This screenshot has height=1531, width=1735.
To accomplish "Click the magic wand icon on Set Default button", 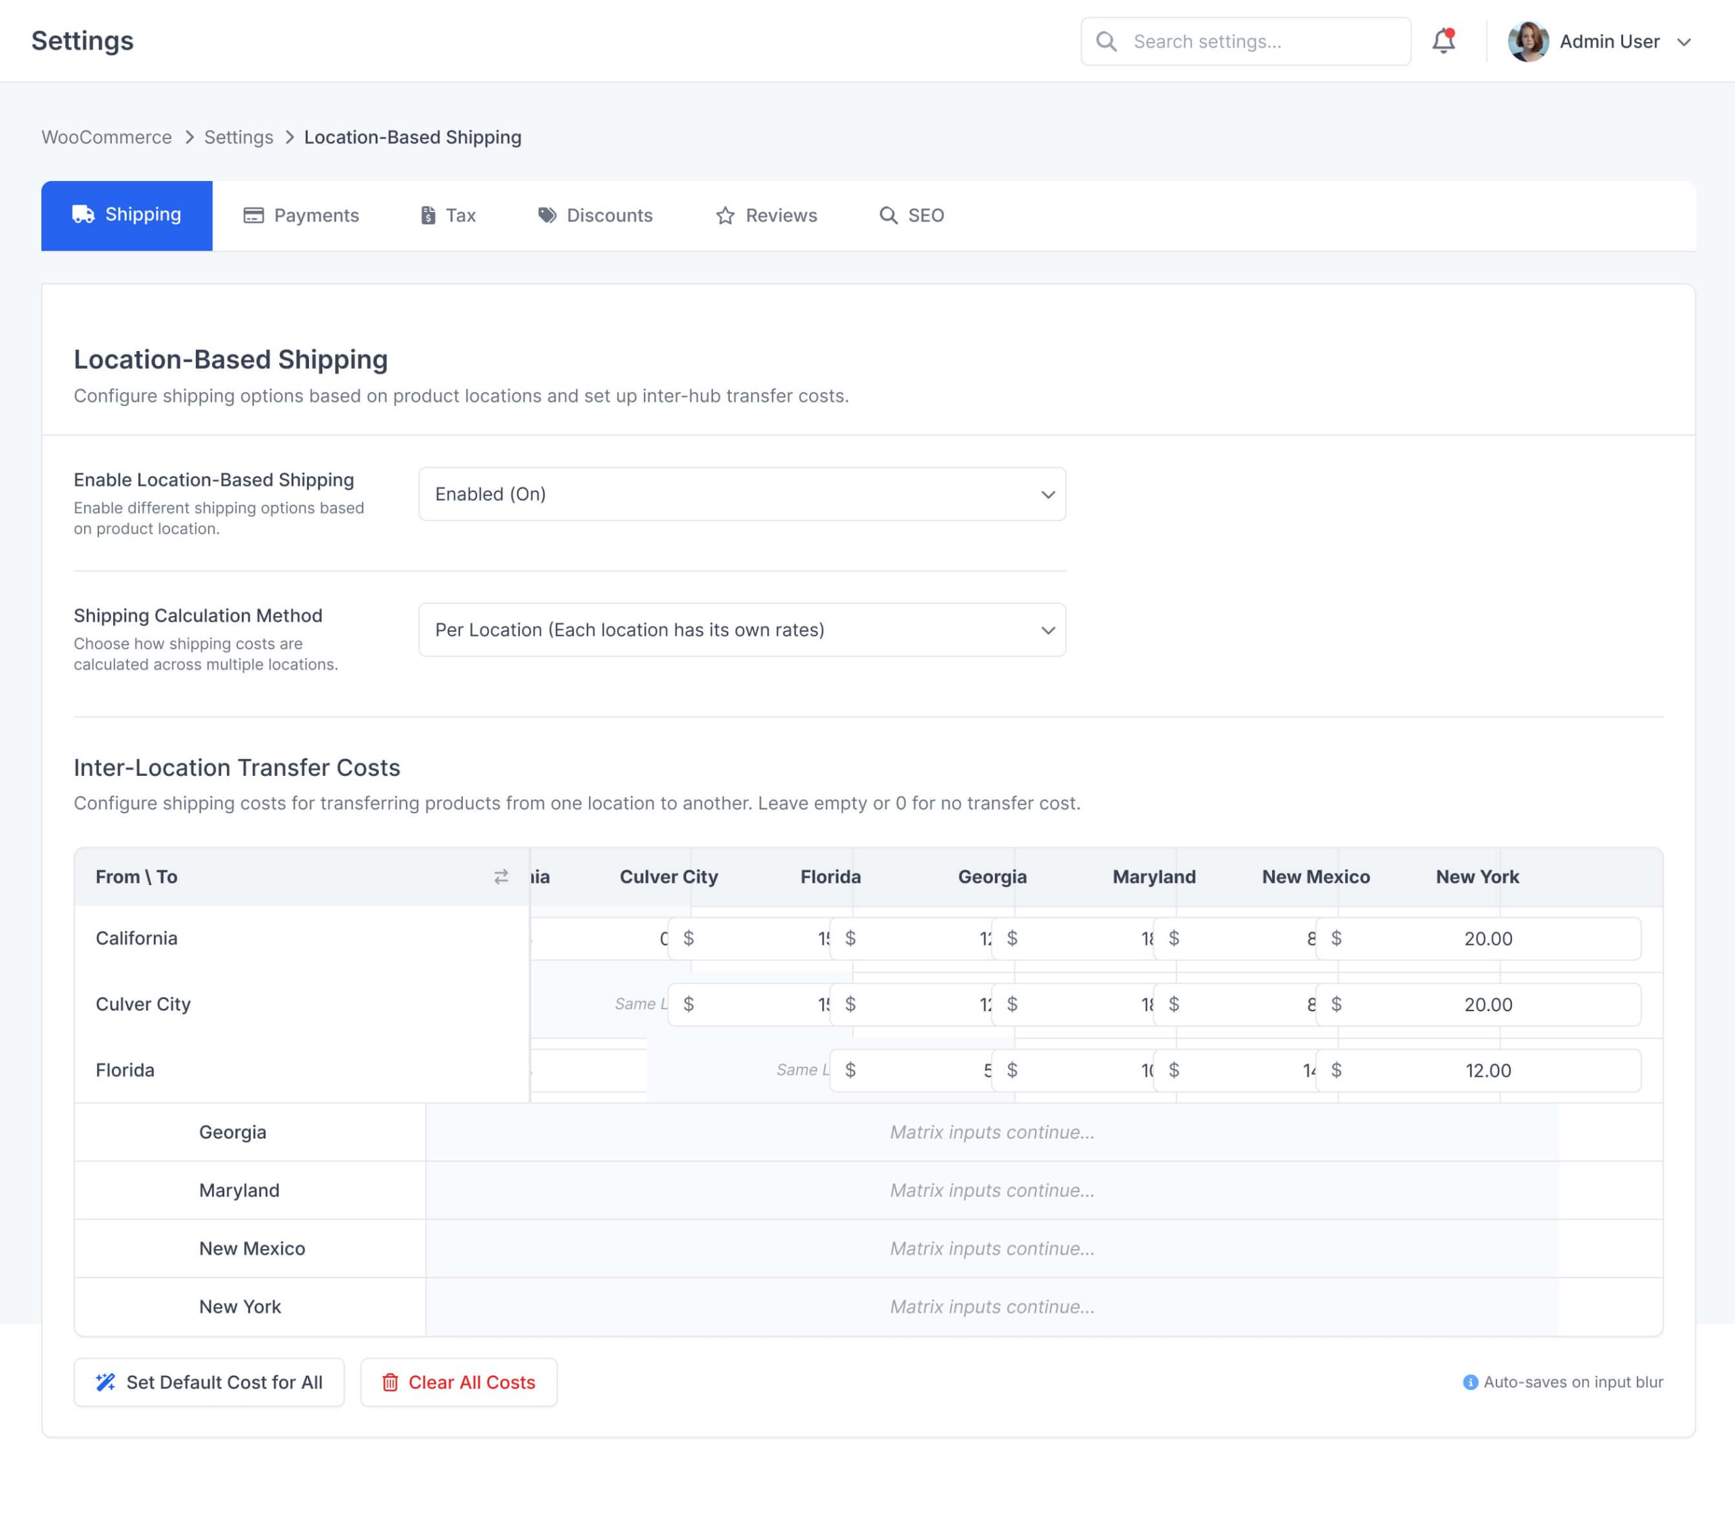I will pos(104,1383).
